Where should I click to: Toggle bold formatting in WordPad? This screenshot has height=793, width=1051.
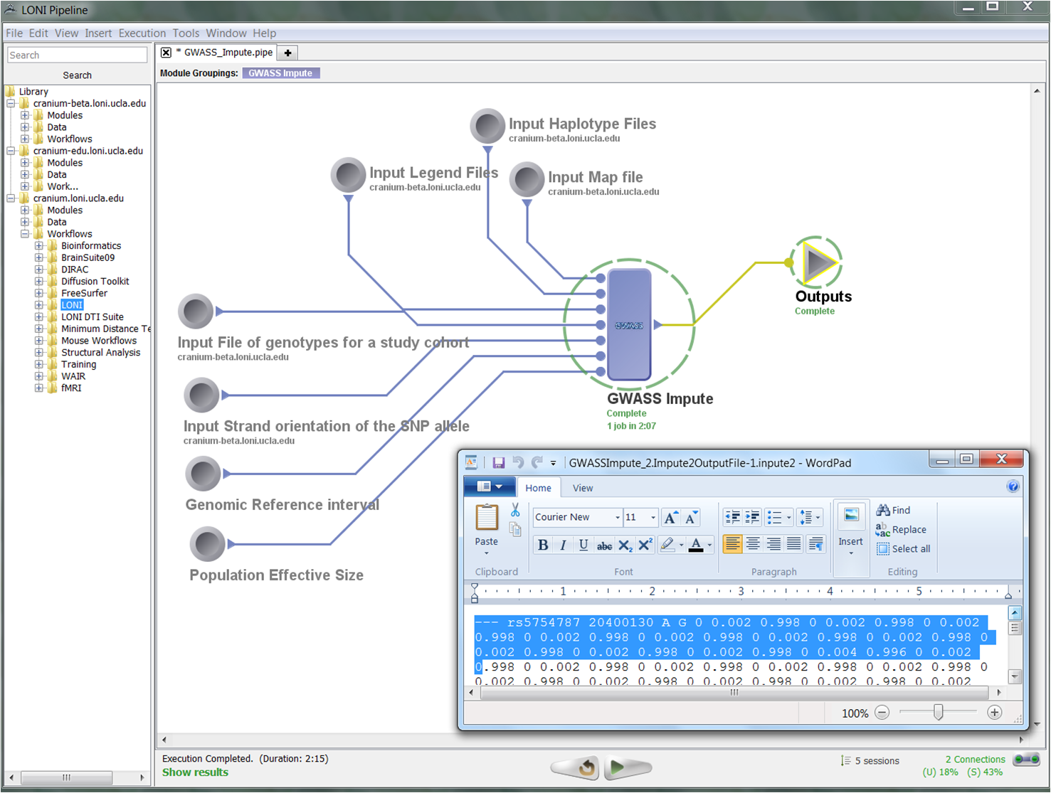click(x=543, y=545)
